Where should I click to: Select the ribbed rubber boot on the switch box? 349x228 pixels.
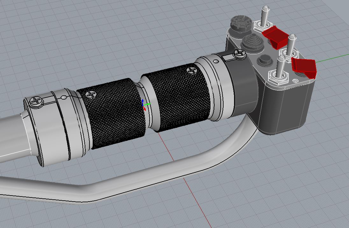pyautogui.click(x=253, y=43)
